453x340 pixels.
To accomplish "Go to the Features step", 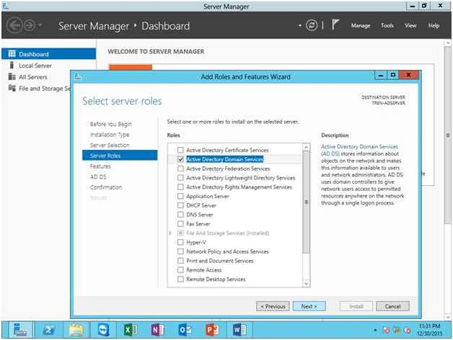I will pos(100,166).
